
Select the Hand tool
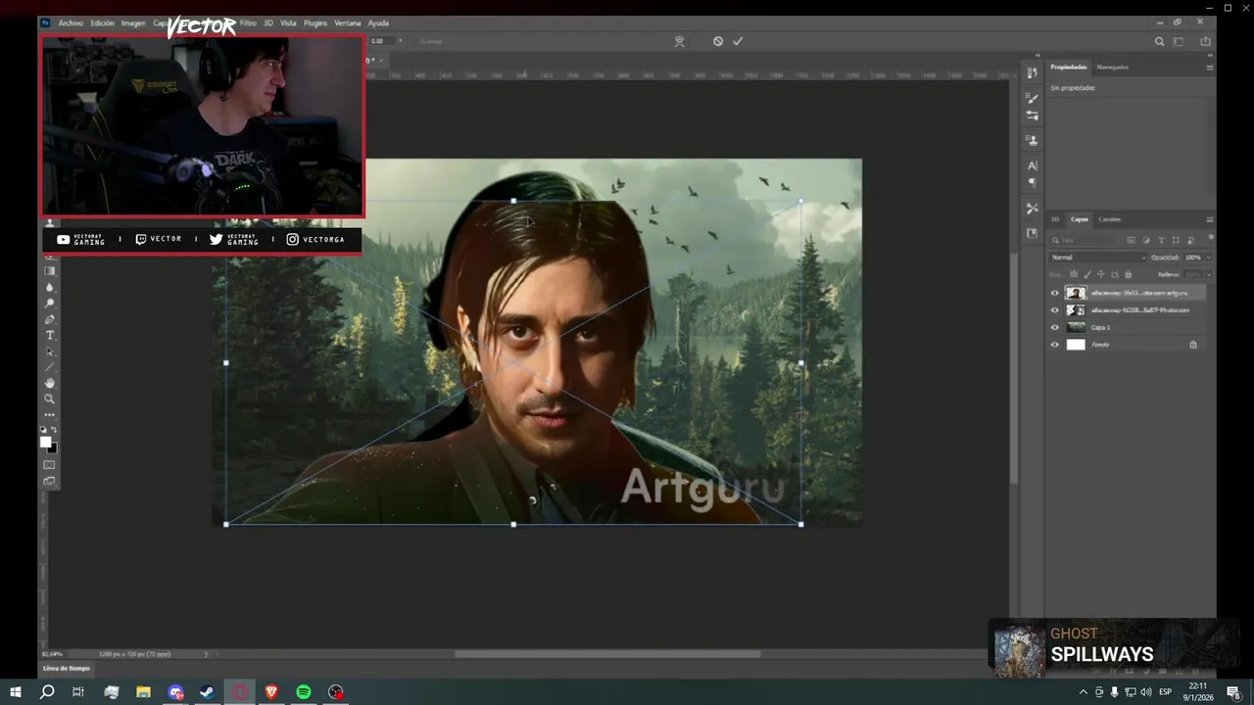(50, 383)
